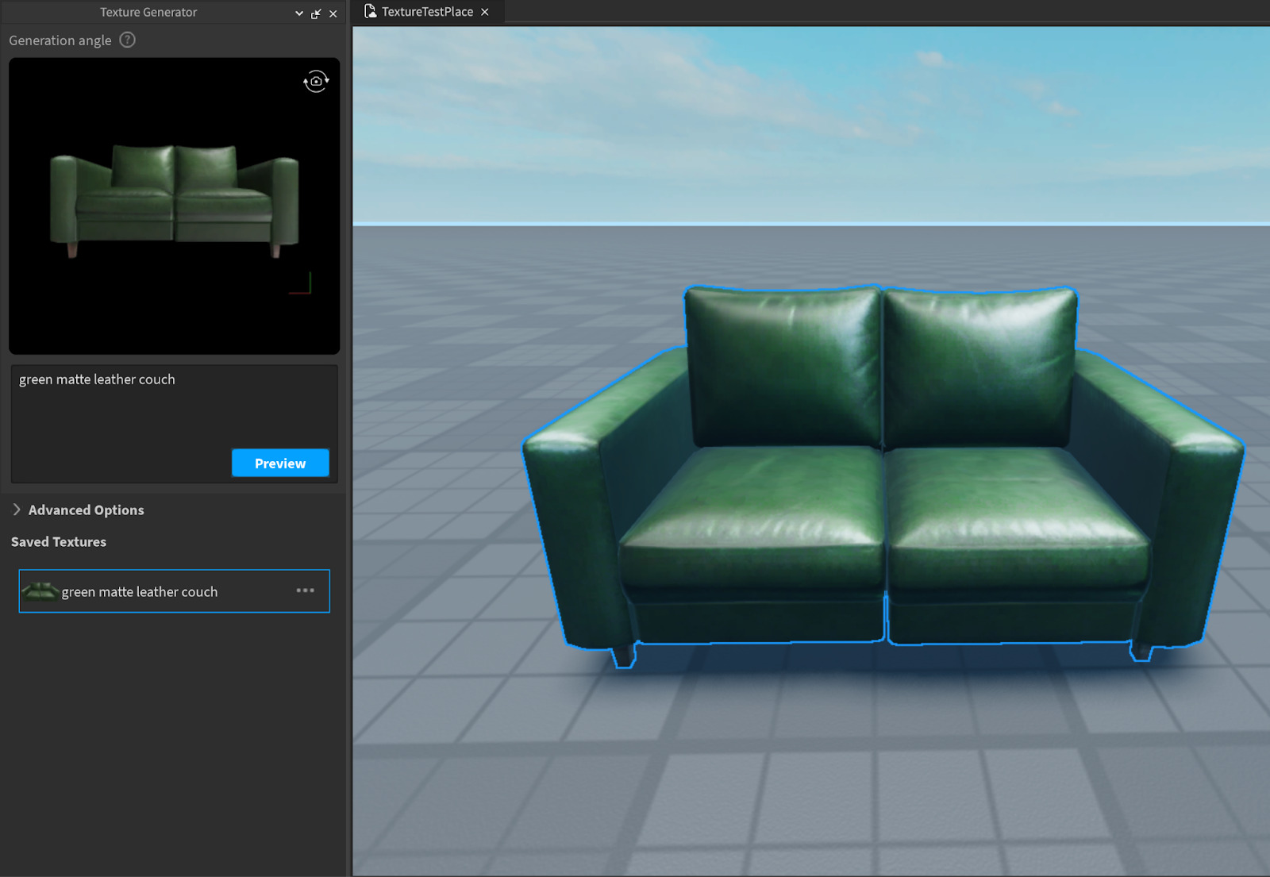This screenshot has height=877, width=1270.
Task: Click the TextureTestPlace document icon
Action: tap(370, 11)
